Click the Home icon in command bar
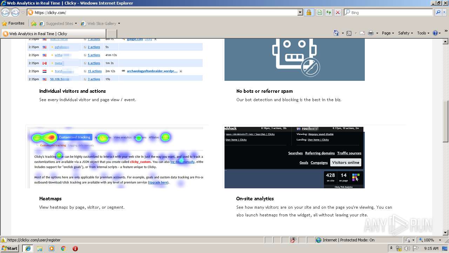This screenshot has height=253, width=449. [x=336, y=33]
